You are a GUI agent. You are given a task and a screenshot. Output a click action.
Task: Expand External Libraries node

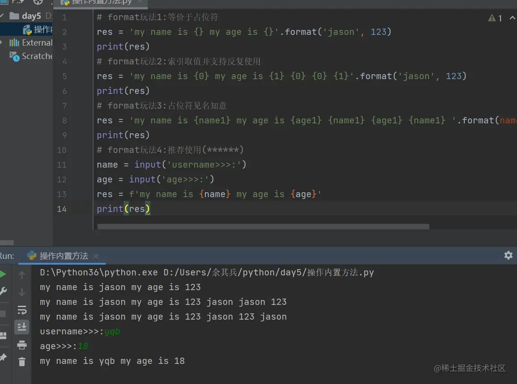click(x=1, y=42)
